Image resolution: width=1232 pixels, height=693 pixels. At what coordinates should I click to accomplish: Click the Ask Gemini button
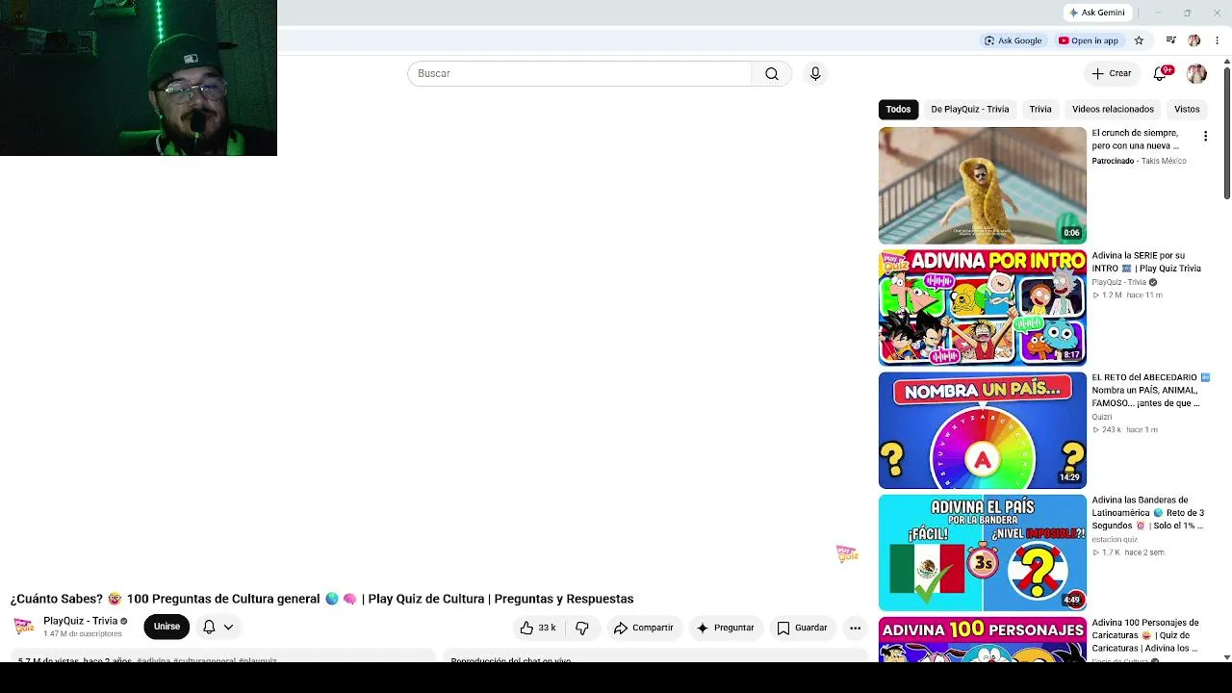(x=1096, y=13)
